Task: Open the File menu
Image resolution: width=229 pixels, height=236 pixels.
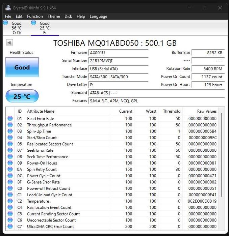Action: coord(8,17)
